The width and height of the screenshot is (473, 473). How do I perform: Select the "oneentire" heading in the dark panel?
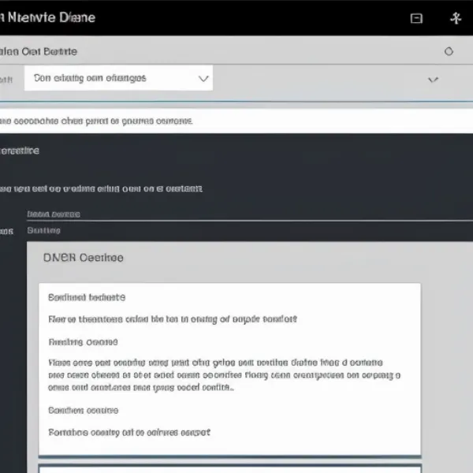point(20,150)
